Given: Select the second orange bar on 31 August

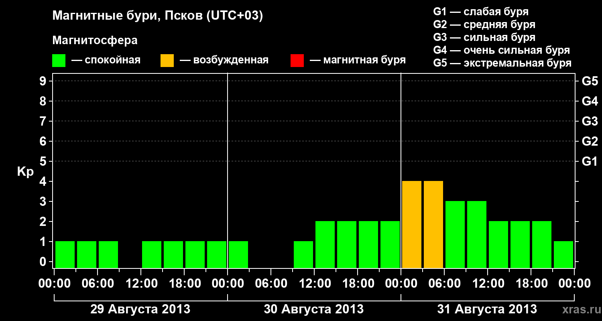Looking at the screenshot, I should pos(433,224).
